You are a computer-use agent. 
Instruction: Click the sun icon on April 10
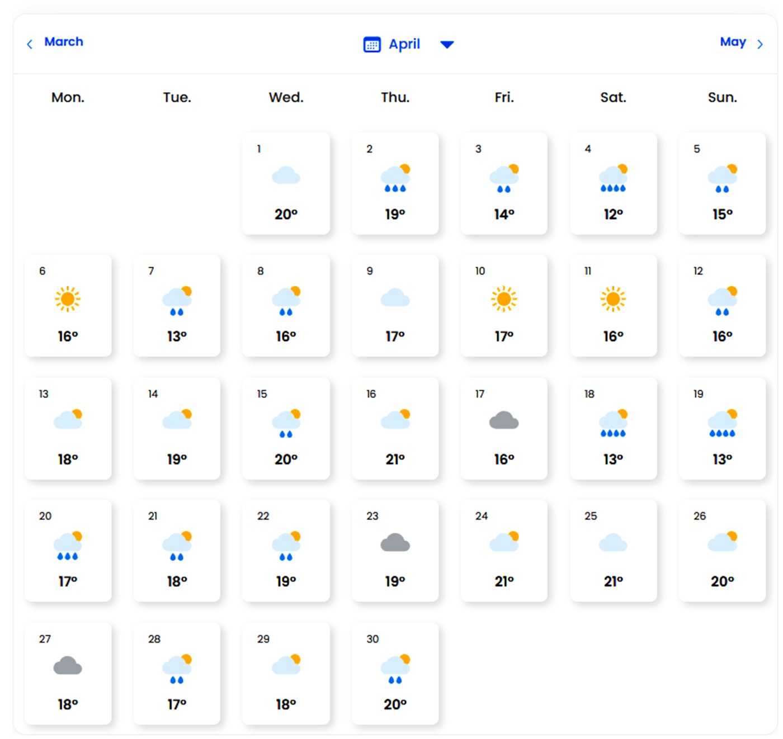tap(504, 299)
